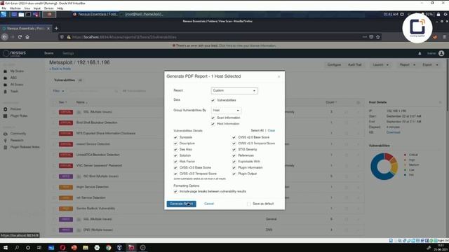Open Policies in sidebar
The image size is (449, 252).
click(15, 109)
